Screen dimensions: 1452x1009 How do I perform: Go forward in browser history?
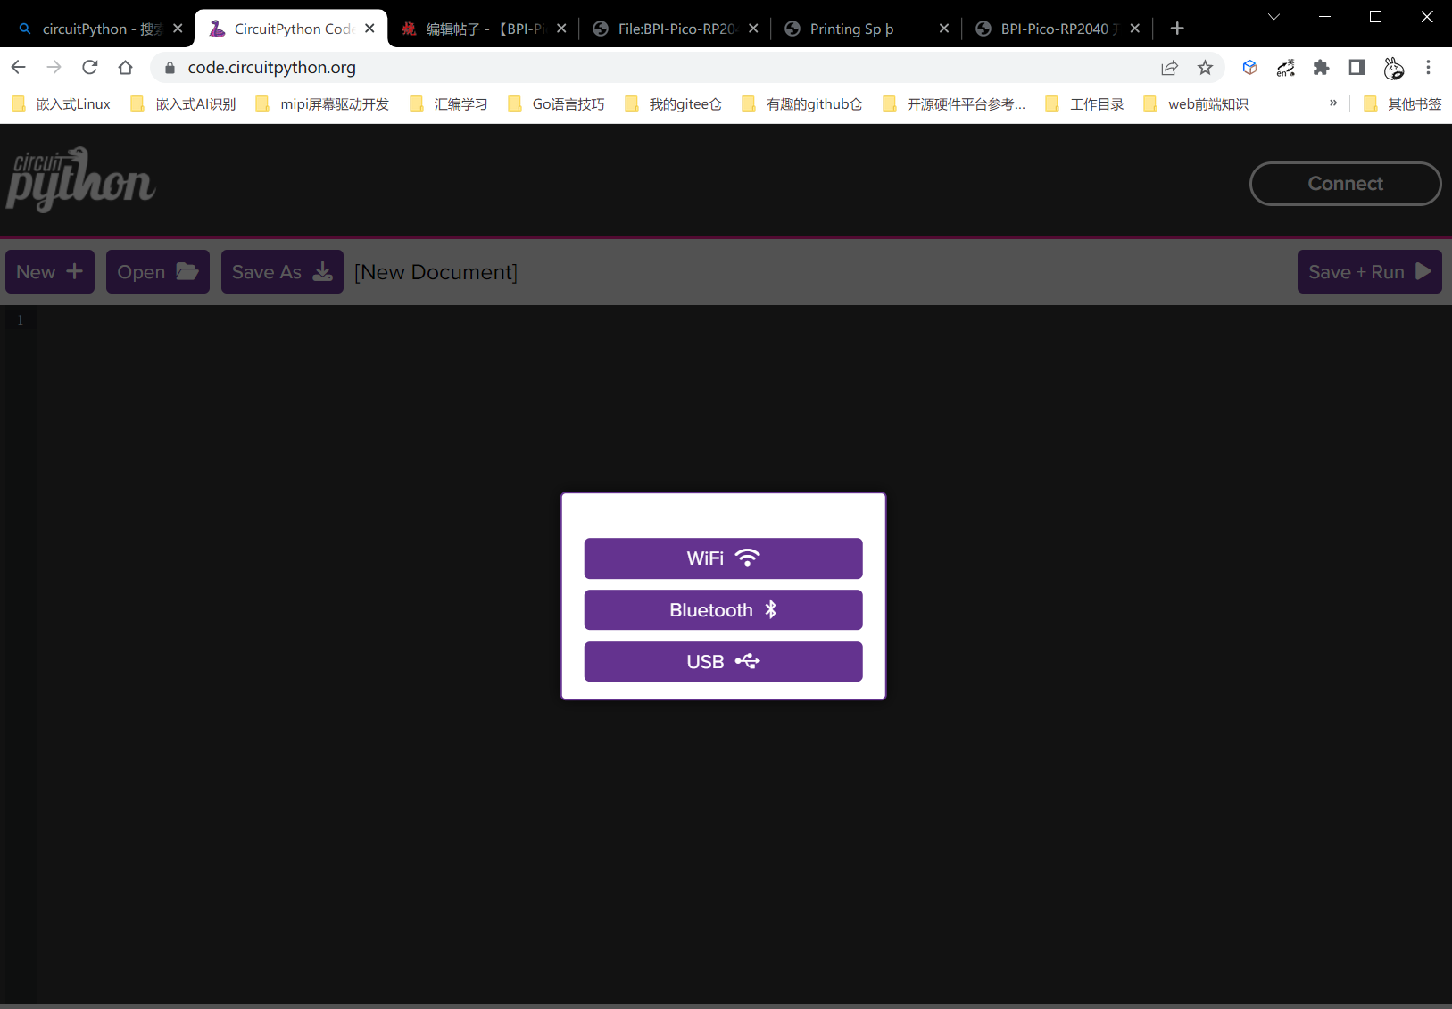click(x=54, y=67)
